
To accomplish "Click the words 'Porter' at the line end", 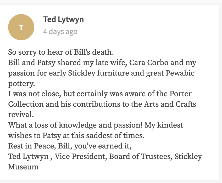I will click(x=181, y=94).
